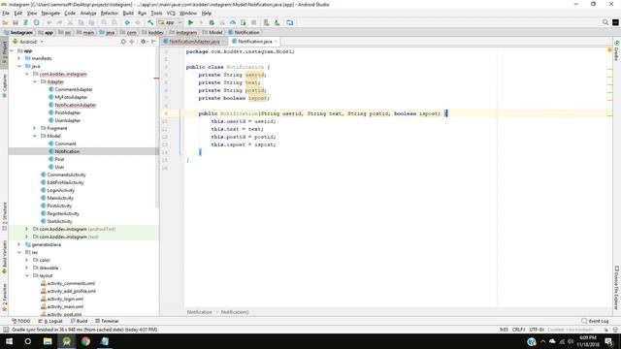Click the Open folder toolbar icon

click(x=5, y=22)
